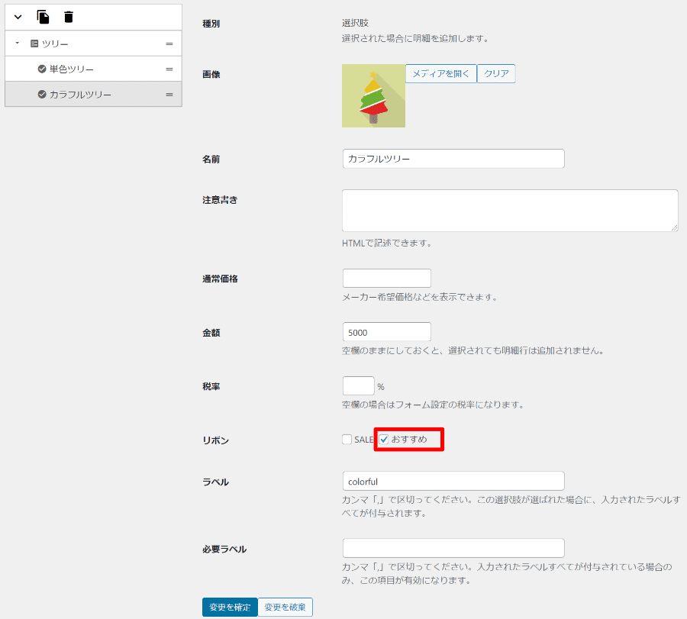Image resolution: width=687 pixels, height=619 pixels.
Task: Click the check circle icon of カラフルツリー
Action: click(42, 94)
